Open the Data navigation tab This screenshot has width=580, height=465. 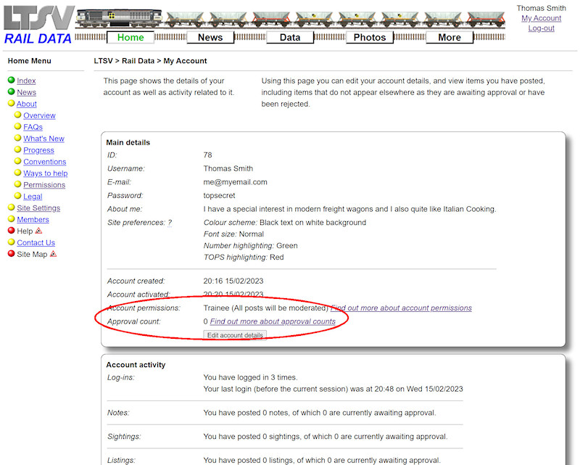[x=290, y=38]
